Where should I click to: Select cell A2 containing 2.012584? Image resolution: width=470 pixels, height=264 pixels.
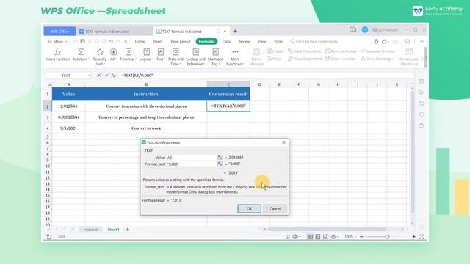pos(68,106)
